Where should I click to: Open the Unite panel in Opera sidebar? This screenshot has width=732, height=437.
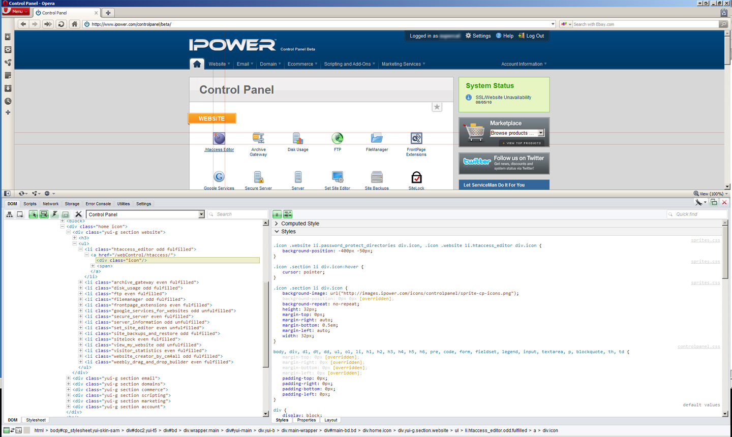click(x=8, y=63)
